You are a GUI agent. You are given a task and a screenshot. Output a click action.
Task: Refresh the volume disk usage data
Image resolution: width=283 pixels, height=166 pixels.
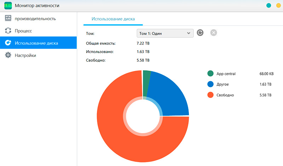200,33
